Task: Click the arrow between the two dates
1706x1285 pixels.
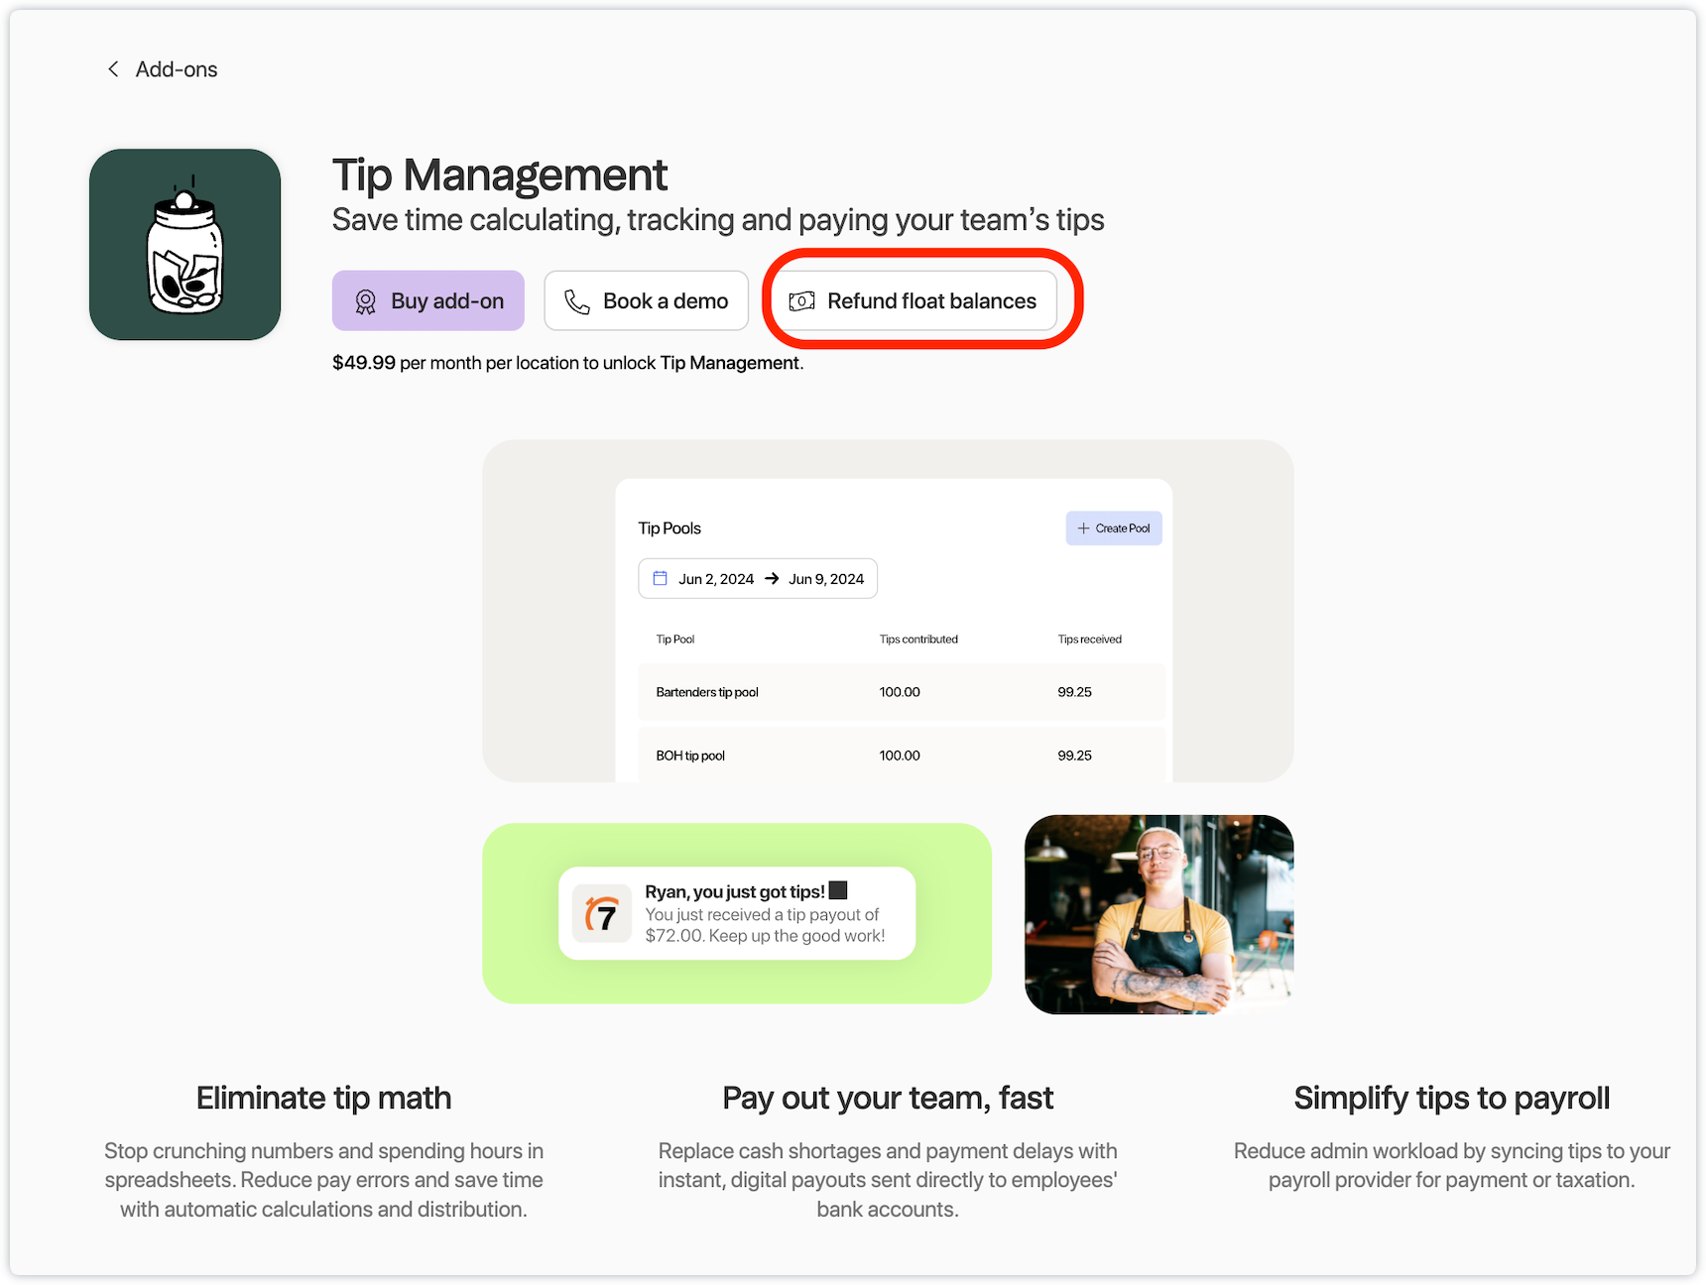Action: (772, 579)
